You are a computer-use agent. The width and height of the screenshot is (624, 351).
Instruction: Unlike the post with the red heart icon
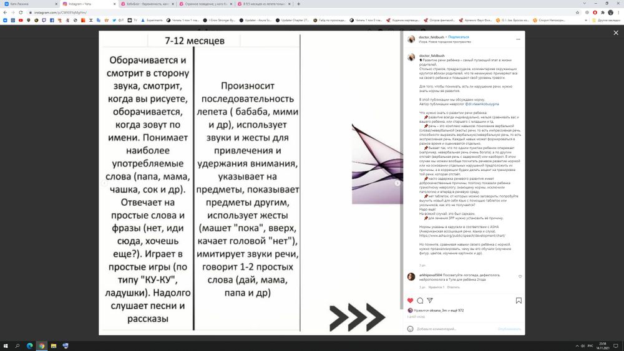click(411, 301)
